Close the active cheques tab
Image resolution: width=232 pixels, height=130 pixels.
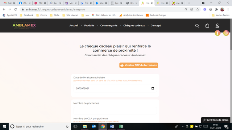(152, 3)
